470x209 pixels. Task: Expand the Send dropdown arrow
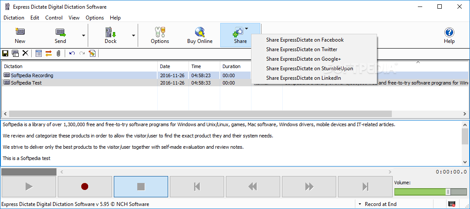click(x=83, y=35)
